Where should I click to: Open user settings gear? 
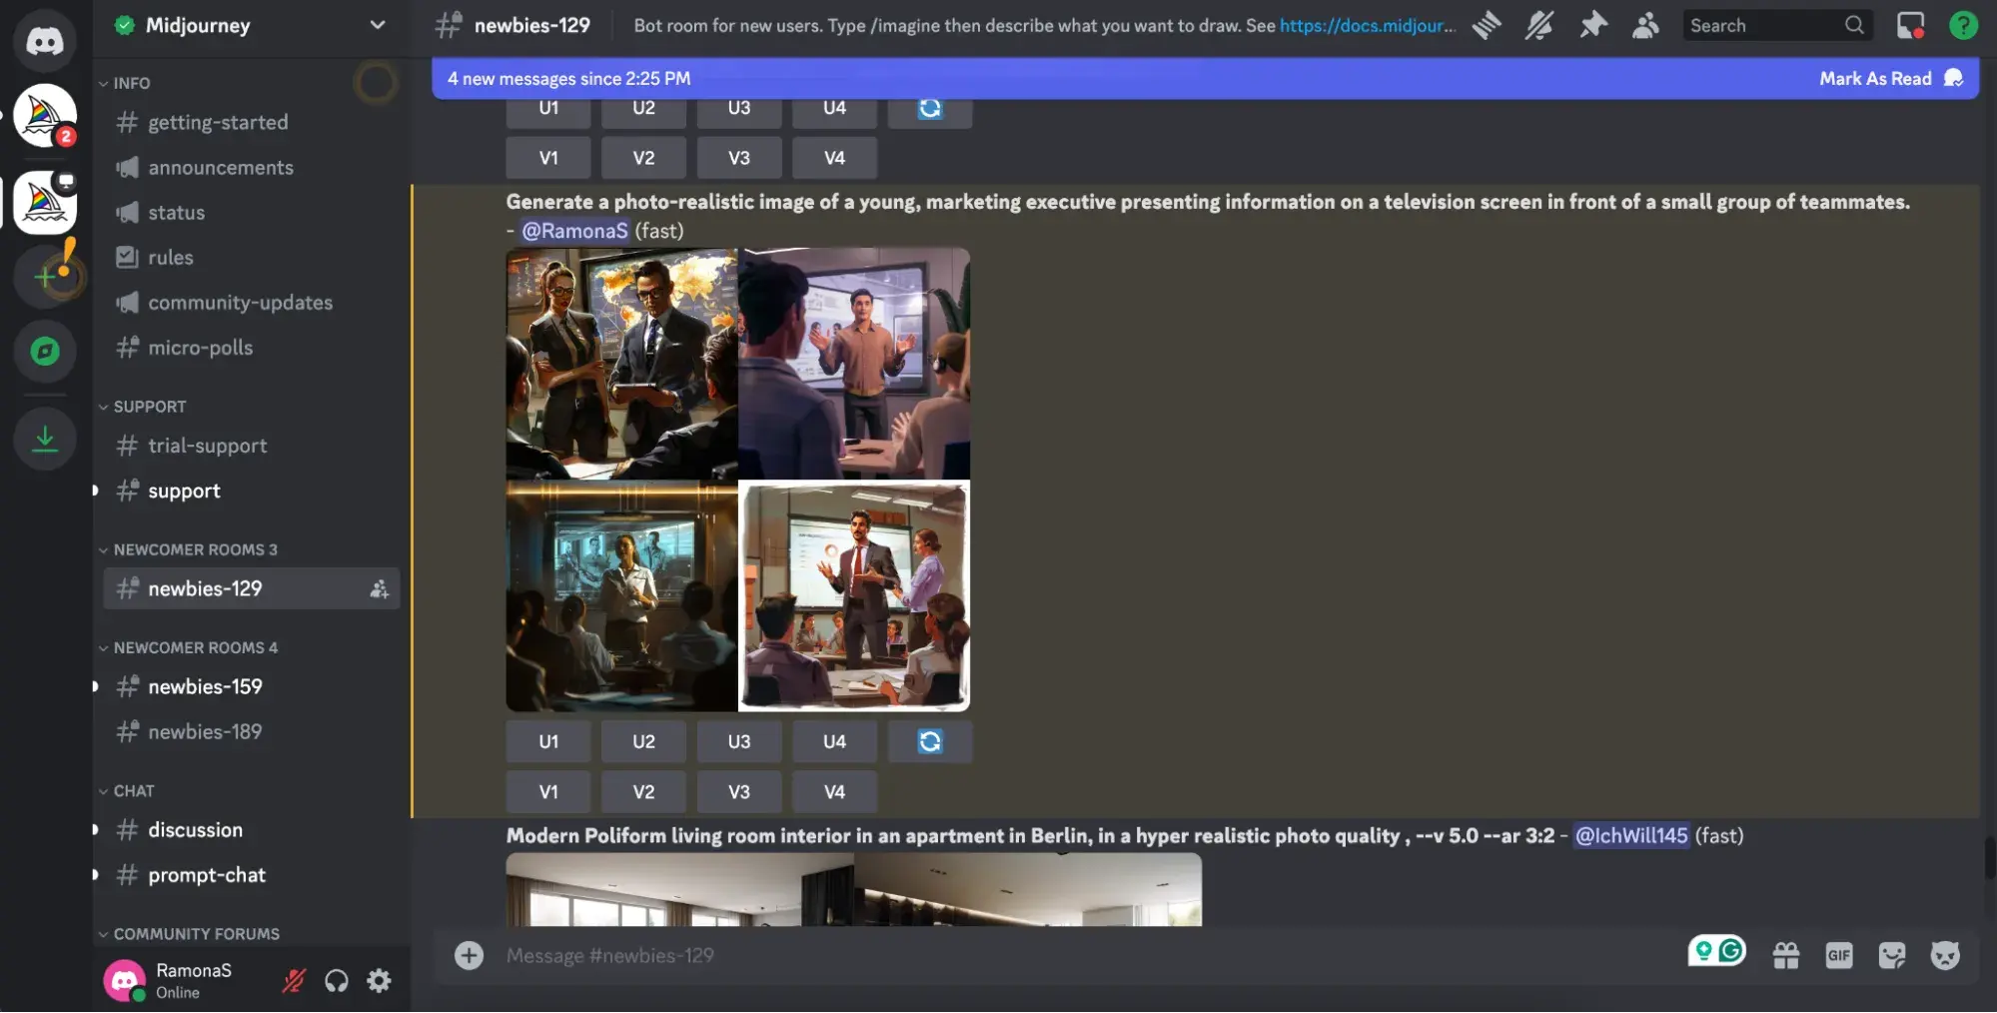[379, 981]
